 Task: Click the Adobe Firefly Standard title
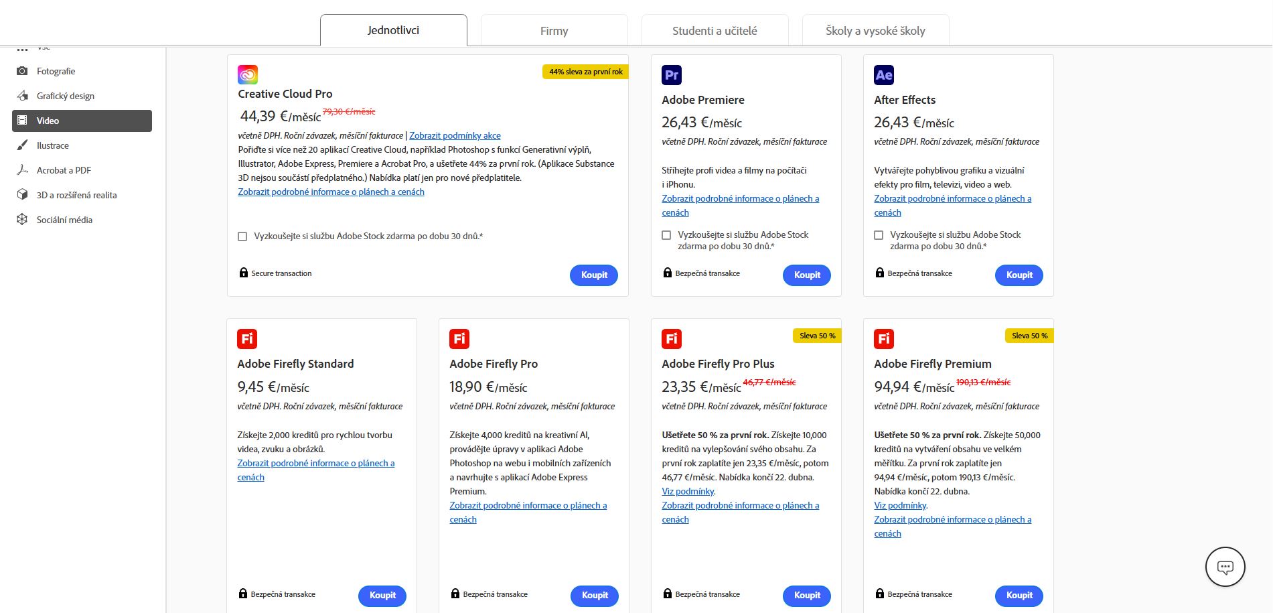click(295, 364)
